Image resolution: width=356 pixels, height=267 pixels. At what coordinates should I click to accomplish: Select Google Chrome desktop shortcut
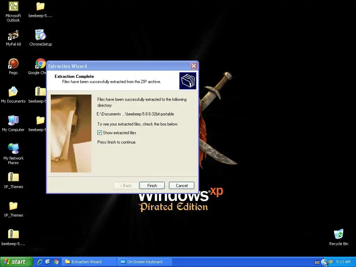[x=38, y=67]
